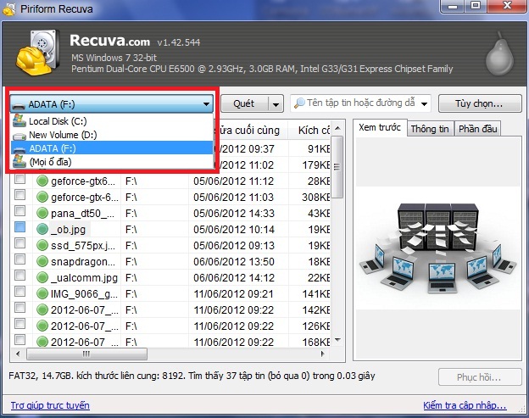Switch to the Xem trước tab

point(380,127)
